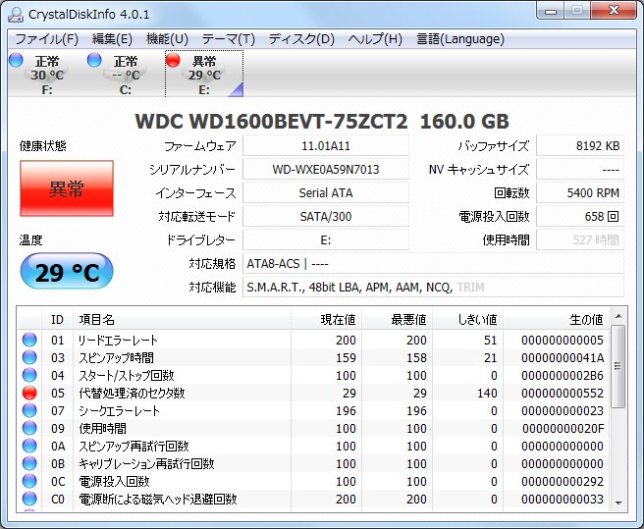Select drive E: red status orb

[x=174, y=61]
